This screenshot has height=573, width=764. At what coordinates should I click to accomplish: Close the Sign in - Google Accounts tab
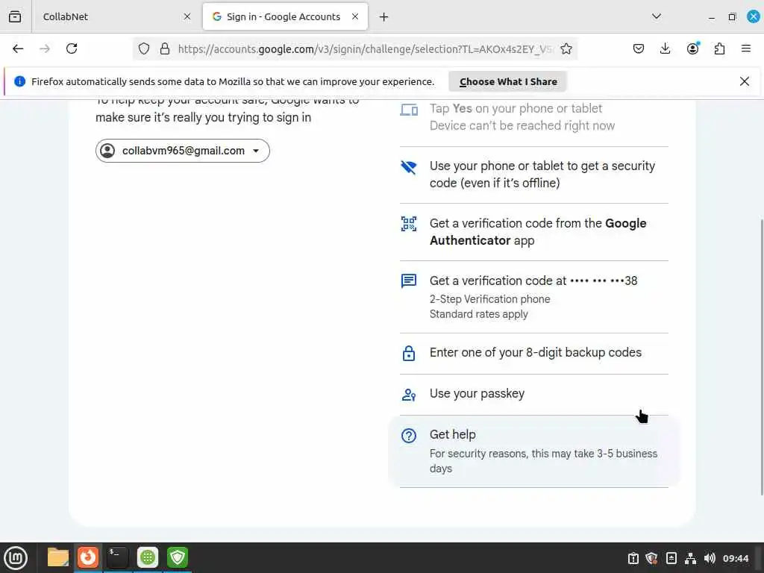tap(355, 16)
